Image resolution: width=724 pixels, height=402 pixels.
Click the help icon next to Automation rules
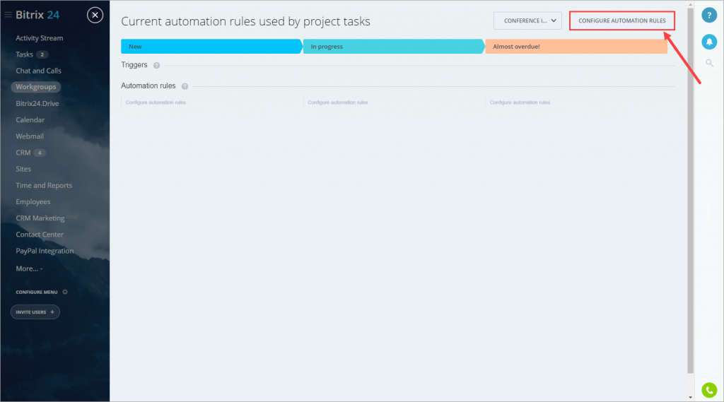185,86
